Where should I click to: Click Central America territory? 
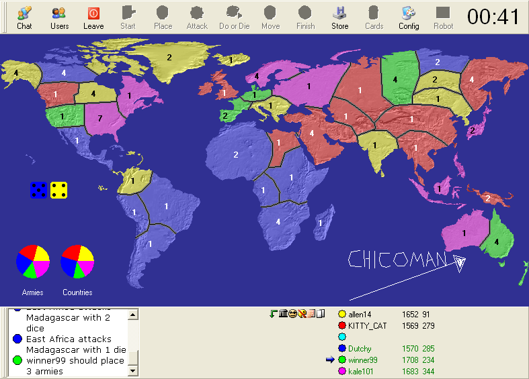coord(77,140)
